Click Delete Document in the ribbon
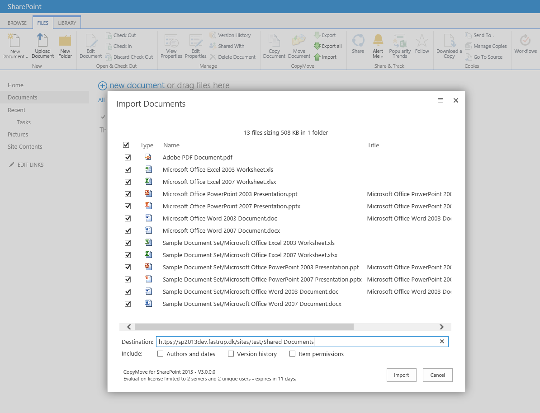540x413 pixels. (232, 57)
